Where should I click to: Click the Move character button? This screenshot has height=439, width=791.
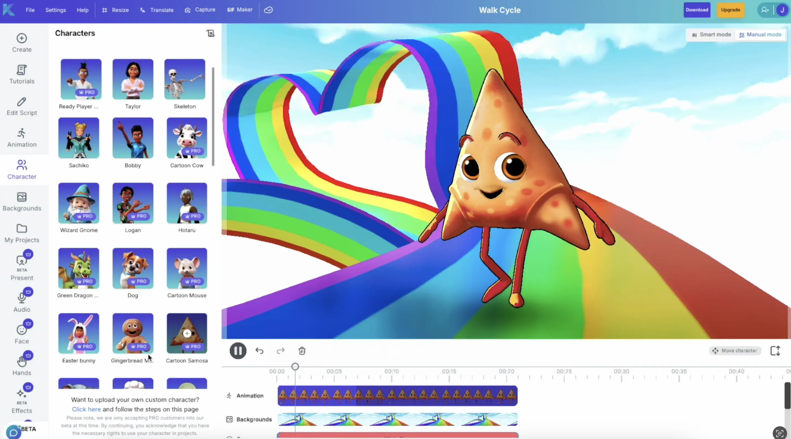click(735, 351)
